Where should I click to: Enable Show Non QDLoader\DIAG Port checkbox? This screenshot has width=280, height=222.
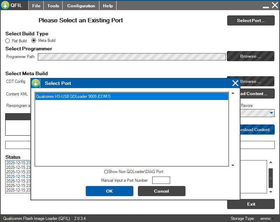tap(106, 172)
